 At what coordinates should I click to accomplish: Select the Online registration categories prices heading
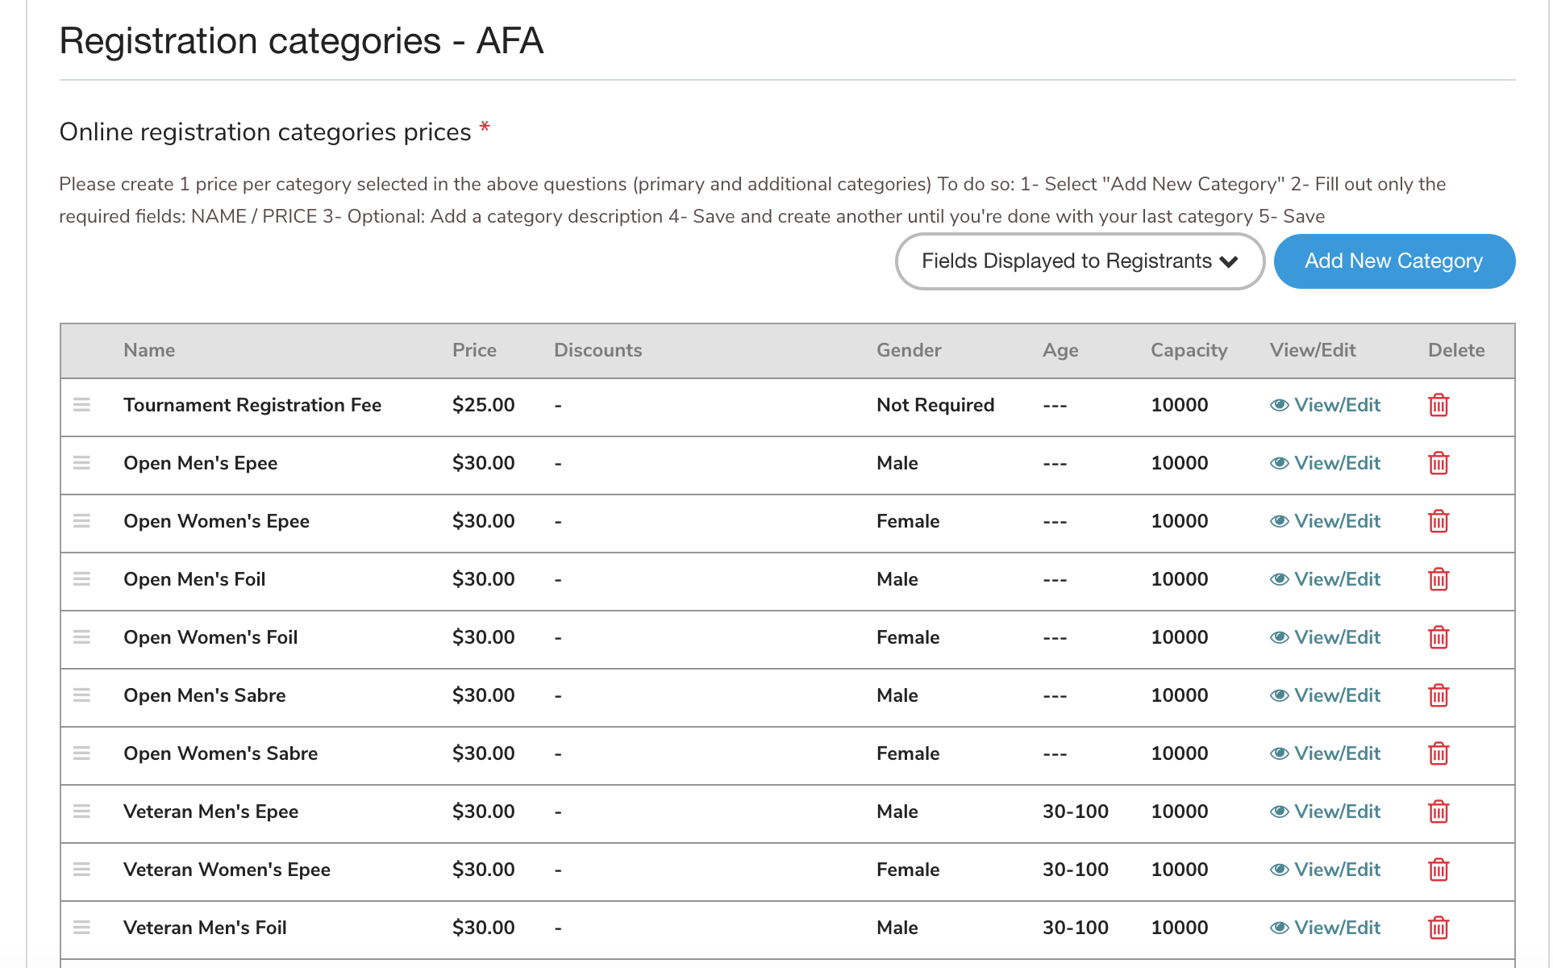[x=265, y=131]
